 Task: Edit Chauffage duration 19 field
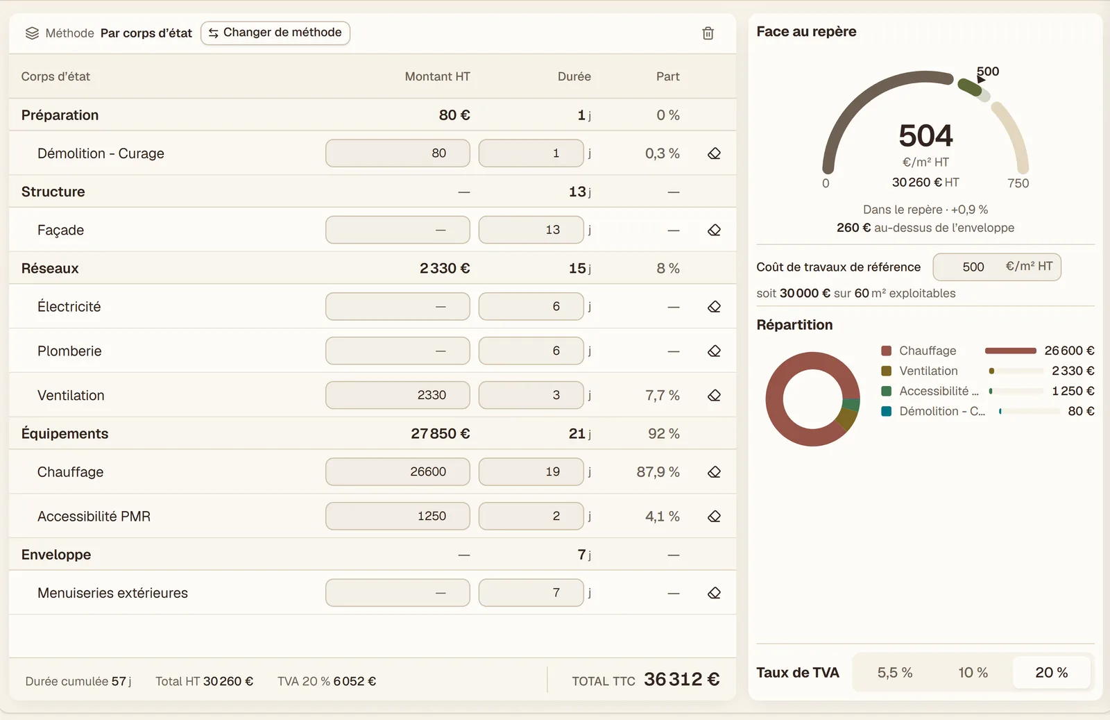point(531,471)
